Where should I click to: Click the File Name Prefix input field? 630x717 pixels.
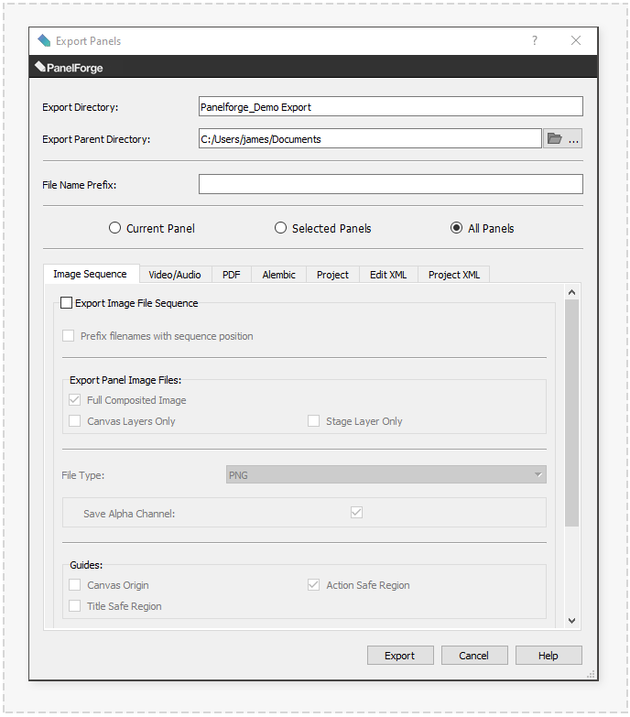390,185
